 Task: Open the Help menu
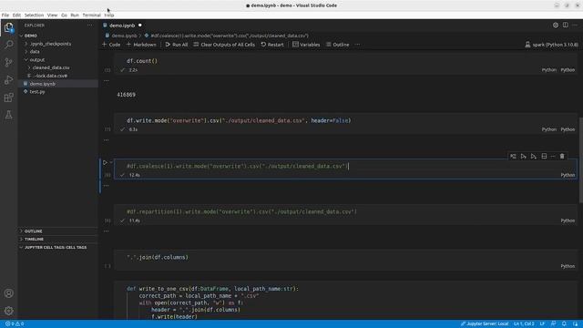[x=109, y=15]
